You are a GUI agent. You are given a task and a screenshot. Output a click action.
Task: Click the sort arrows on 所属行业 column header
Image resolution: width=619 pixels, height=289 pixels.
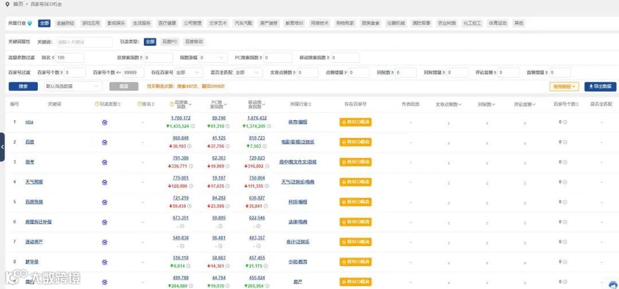(310, 104)
